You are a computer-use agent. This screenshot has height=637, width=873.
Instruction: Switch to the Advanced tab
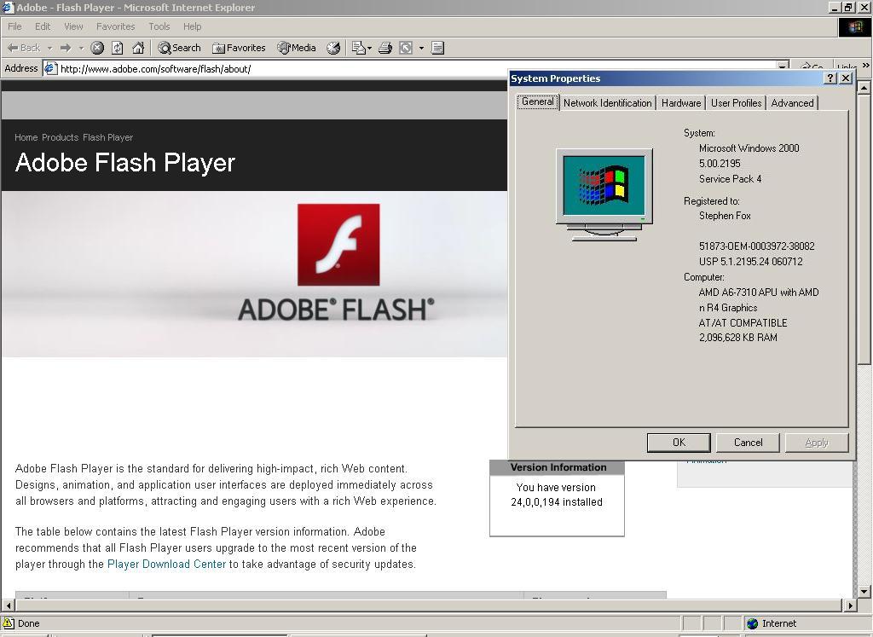792,103
